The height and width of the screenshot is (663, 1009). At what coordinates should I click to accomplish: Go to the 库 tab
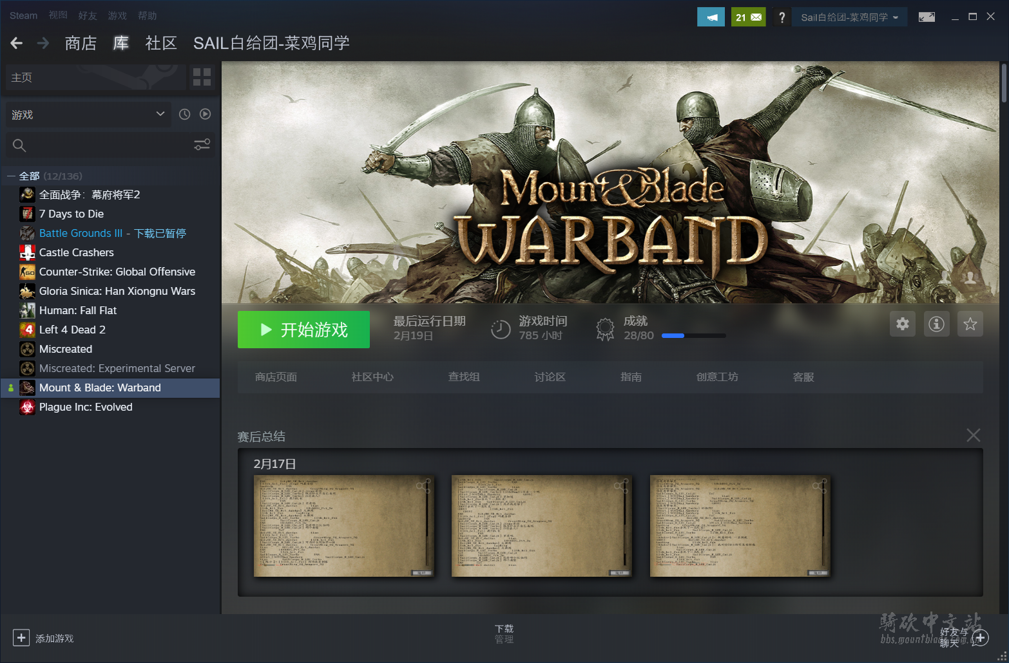pos(121,43)
